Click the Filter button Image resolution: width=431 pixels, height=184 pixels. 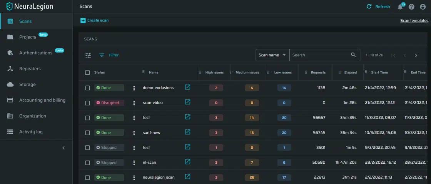coord(109,55)
